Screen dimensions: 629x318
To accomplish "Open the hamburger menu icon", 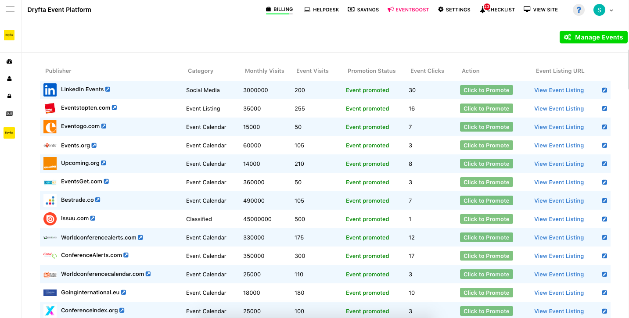I will 10,9.
